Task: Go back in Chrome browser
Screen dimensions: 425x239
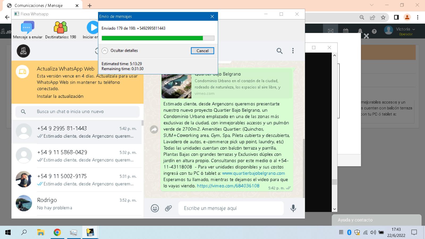Action: [x=7, y=17]
